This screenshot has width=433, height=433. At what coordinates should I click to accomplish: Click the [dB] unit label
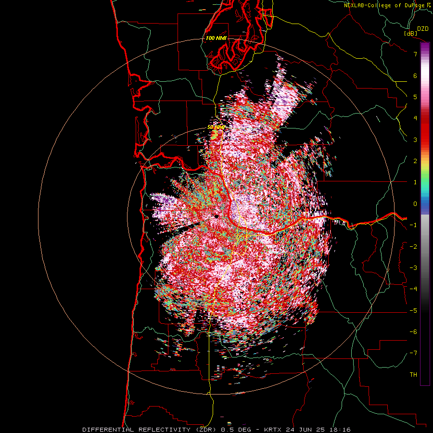point(411,33)
